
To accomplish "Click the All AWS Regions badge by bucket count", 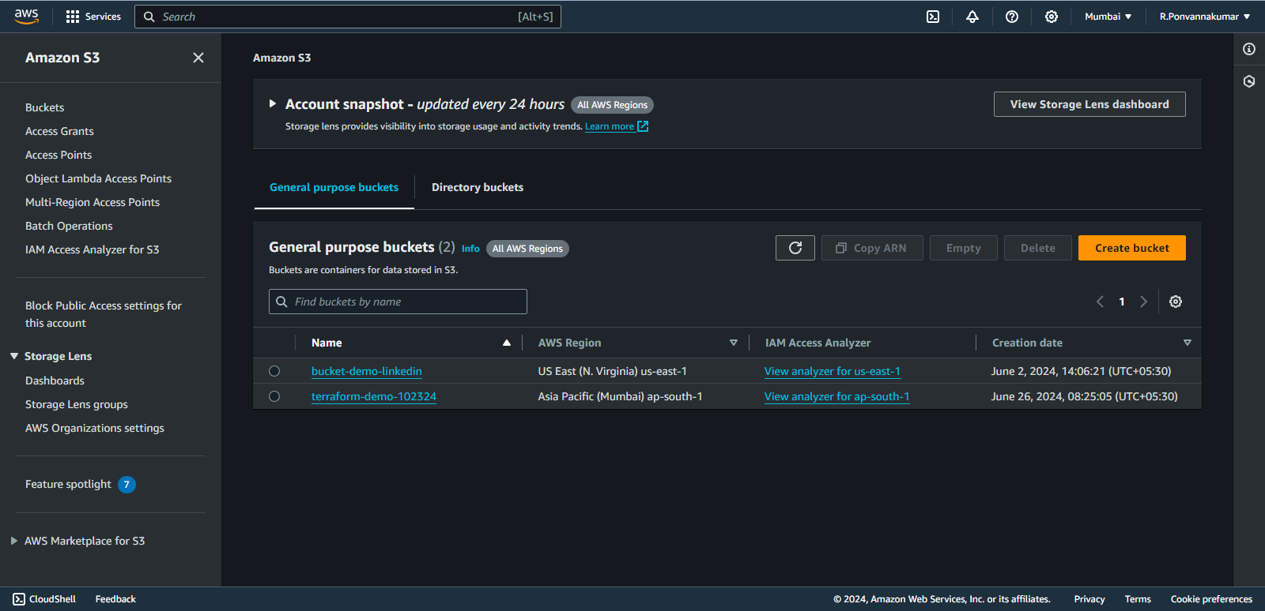I will (527, 249).
